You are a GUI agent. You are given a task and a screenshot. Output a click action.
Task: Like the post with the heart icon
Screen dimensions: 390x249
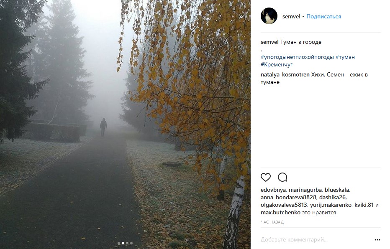coord(265,177)
